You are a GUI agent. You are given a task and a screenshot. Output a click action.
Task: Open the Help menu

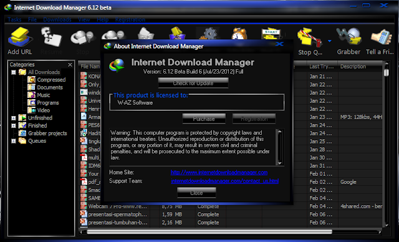tap(102, 19)
